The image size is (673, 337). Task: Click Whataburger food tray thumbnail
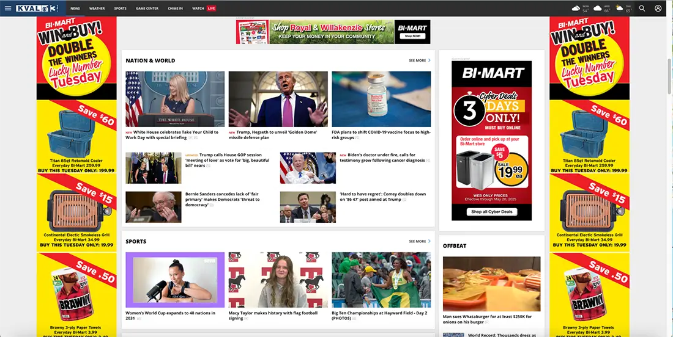point(491,284)
